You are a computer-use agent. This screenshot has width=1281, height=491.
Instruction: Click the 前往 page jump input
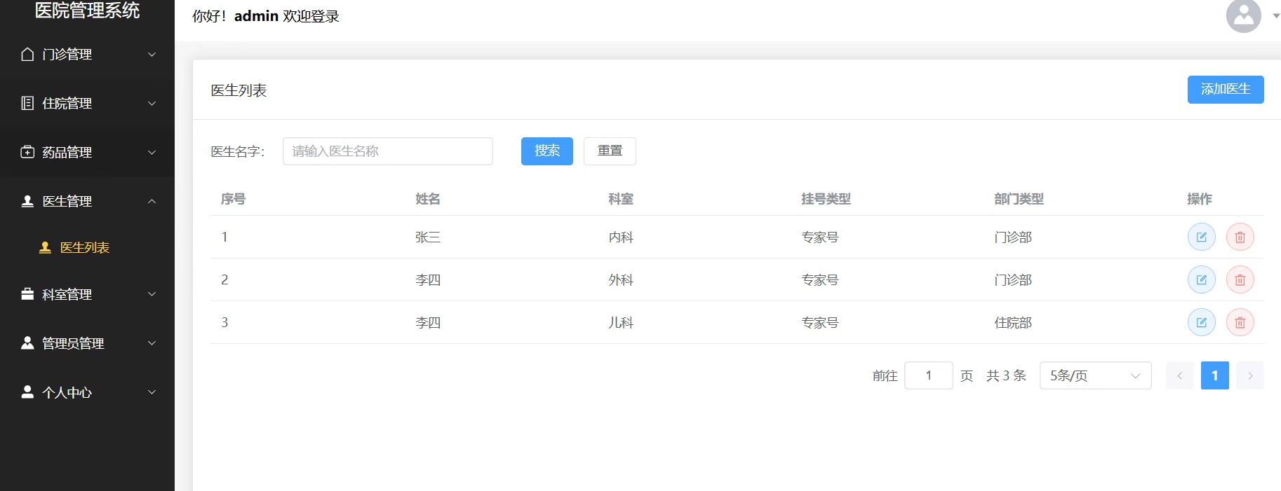tap(928, 375)
